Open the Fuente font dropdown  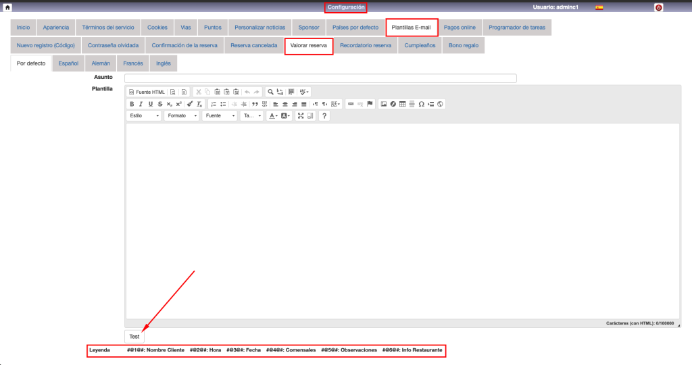[x=220, y=116]
